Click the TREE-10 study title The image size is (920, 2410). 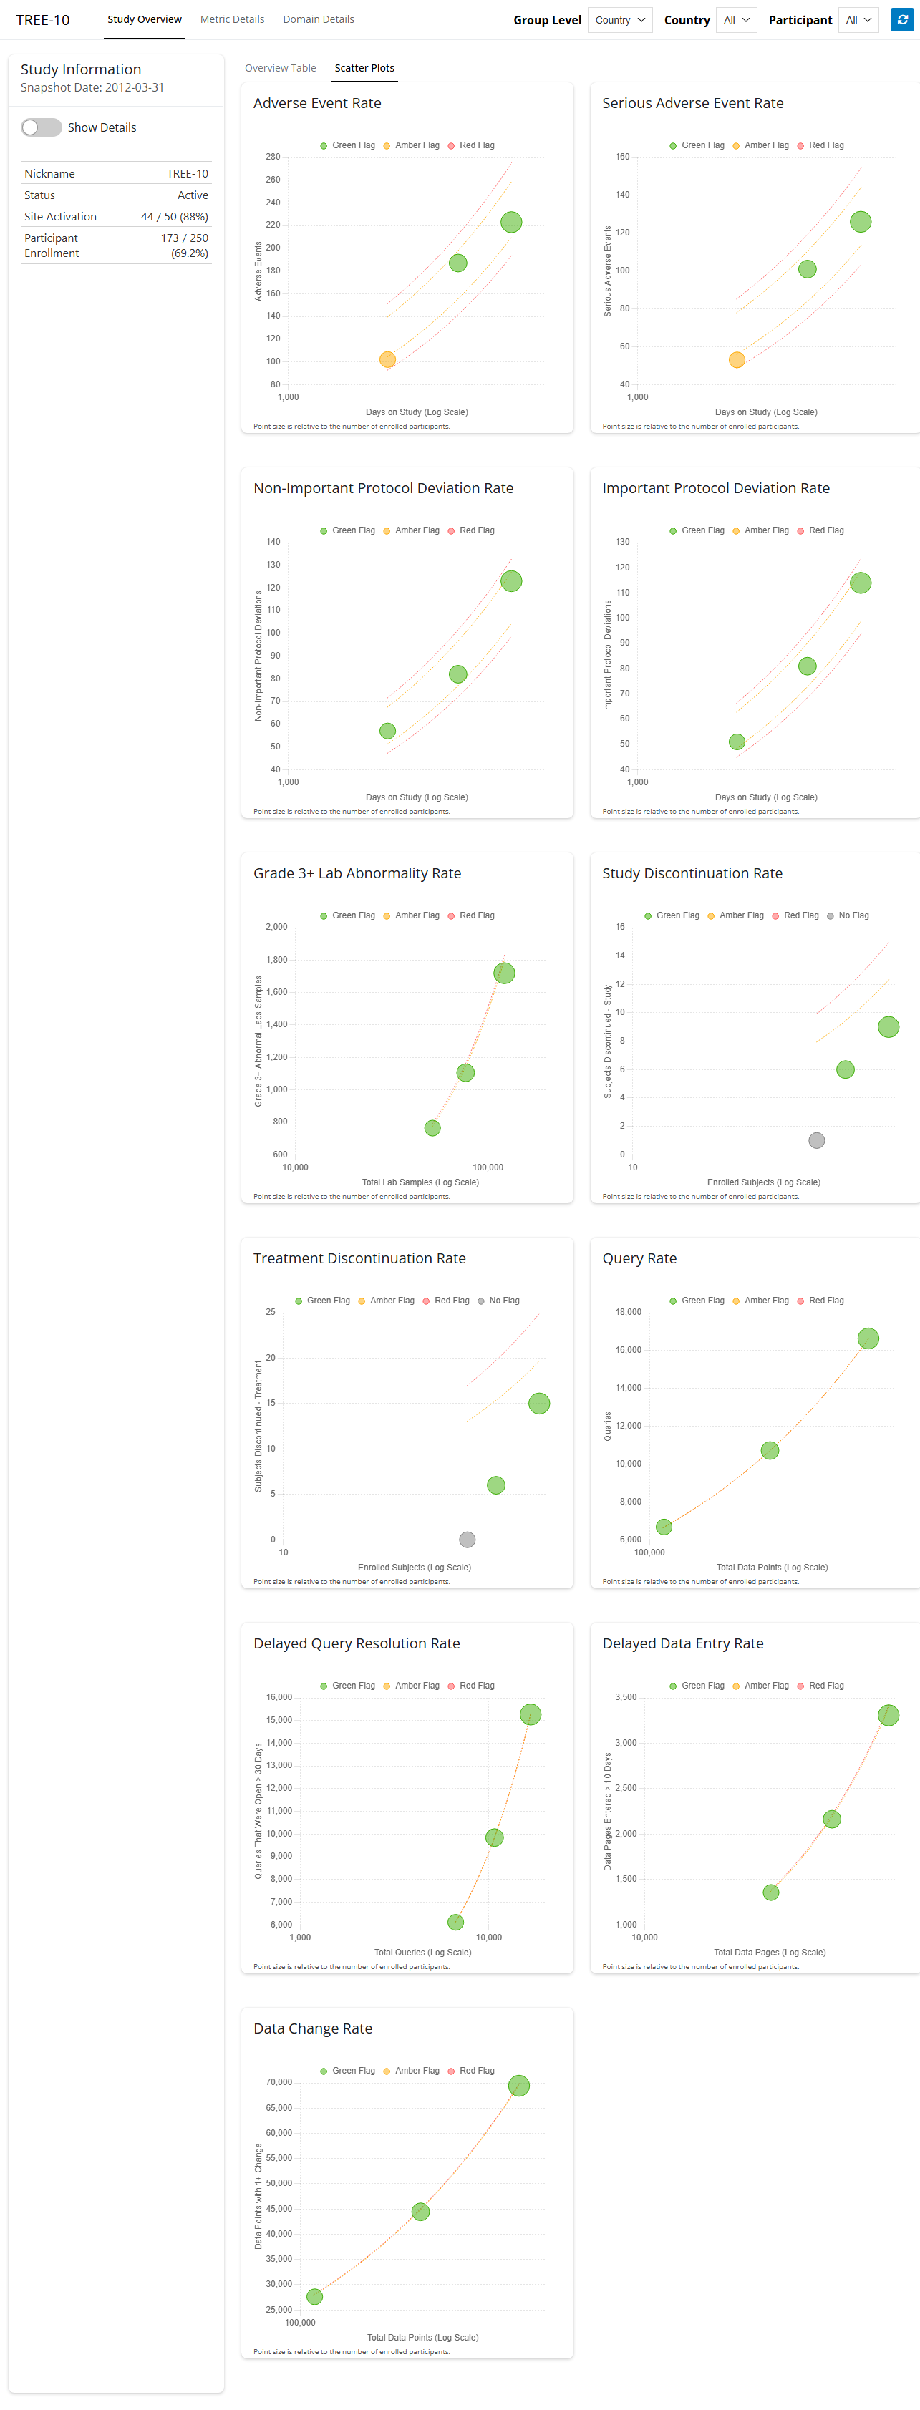pos(43,19)
